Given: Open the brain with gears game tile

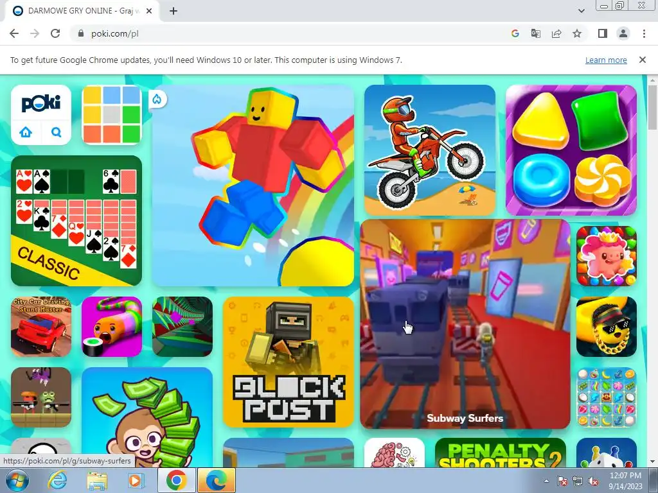Looking at the screenshot, I should tap(394, 453).
